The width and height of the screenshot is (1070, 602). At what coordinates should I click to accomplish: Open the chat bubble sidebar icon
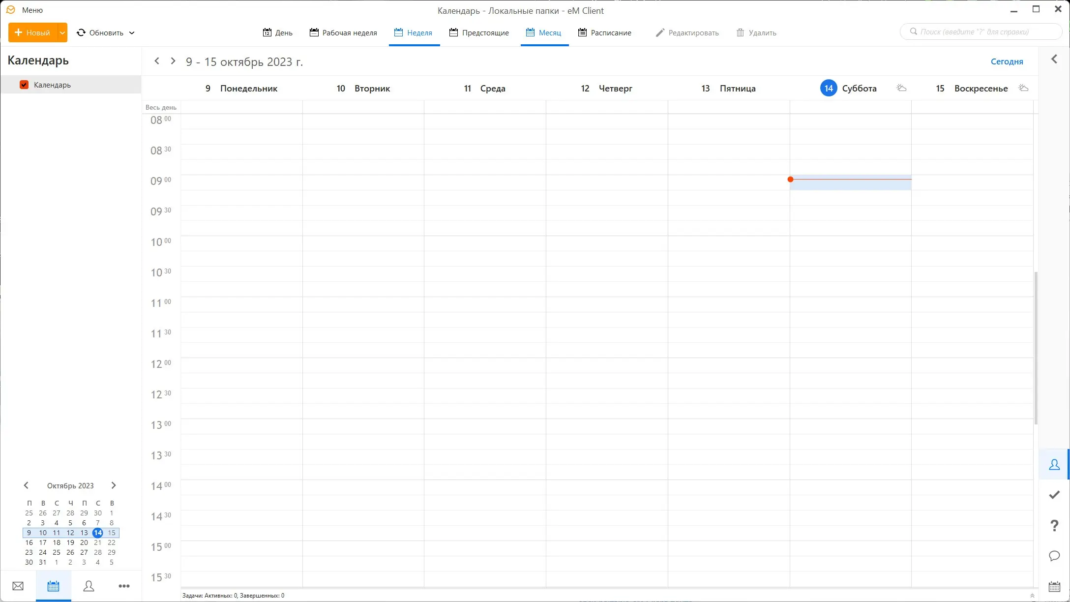[x=1054, y=556]
